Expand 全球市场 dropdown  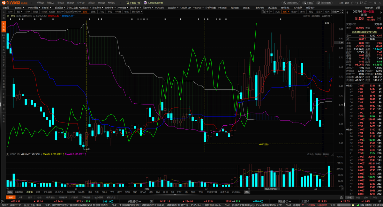tap(115, 7)
